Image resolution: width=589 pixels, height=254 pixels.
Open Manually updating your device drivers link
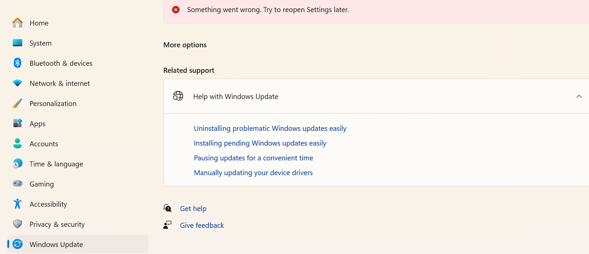253,173
